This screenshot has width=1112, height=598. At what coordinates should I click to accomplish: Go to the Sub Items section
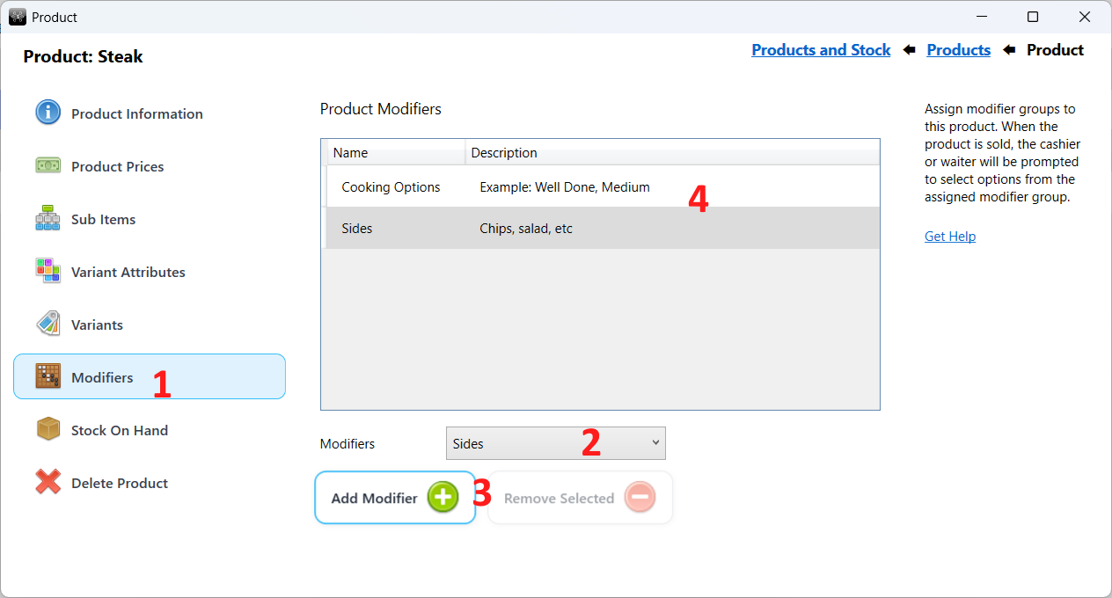point(104,219)
